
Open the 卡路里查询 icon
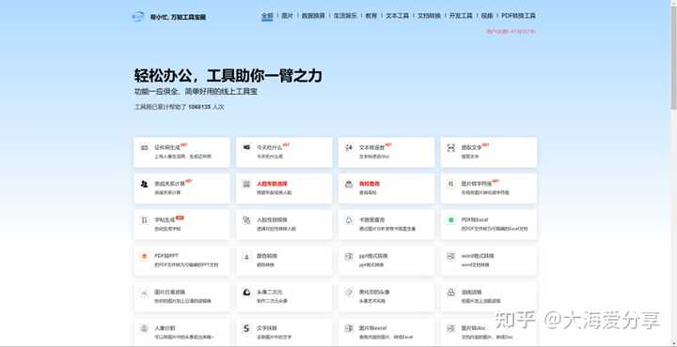tap(349, 220)
